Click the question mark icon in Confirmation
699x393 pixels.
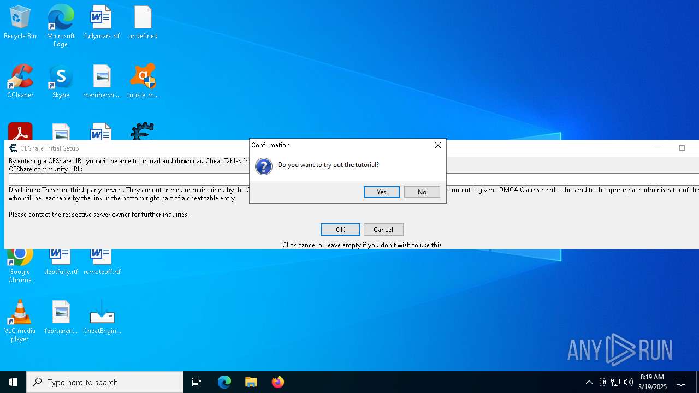pyautogui.click(x=264, y=166)
